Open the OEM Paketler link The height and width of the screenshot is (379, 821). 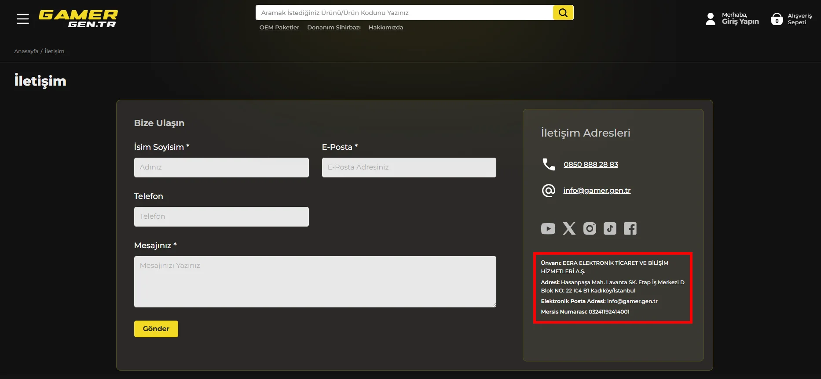point(279,27)
